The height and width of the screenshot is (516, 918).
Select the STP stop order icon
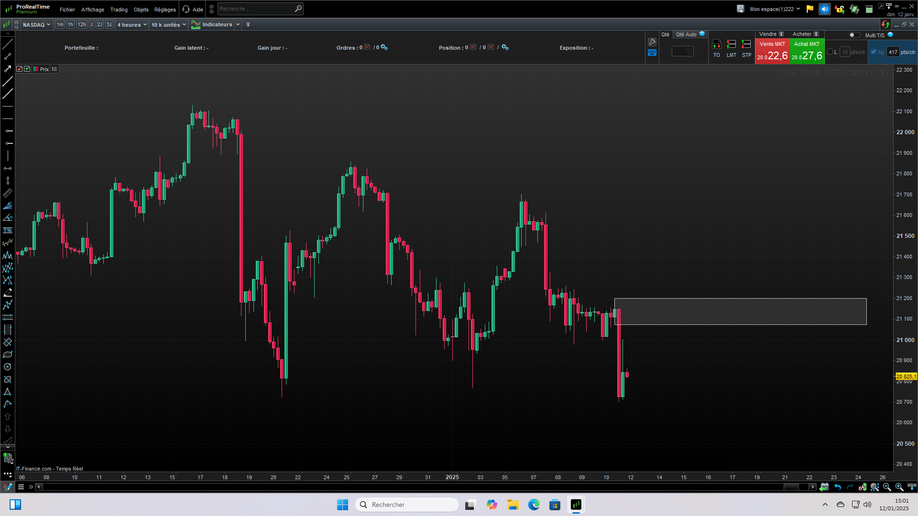point(746,44)
